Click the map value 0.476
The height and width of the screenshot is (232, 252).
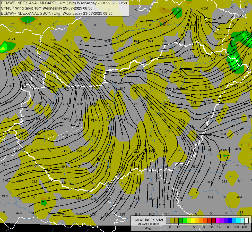220,55
